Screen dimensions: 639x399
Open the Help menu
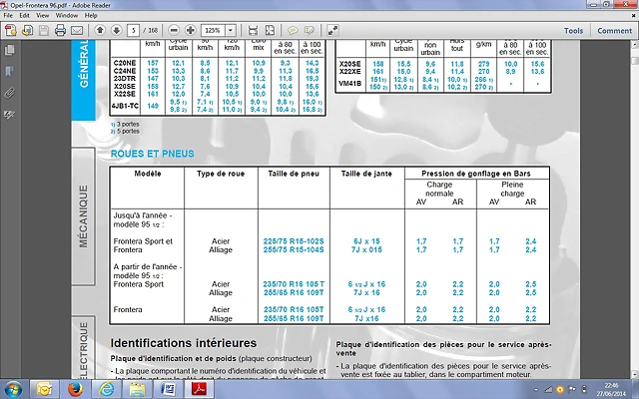tap(91, 16)
